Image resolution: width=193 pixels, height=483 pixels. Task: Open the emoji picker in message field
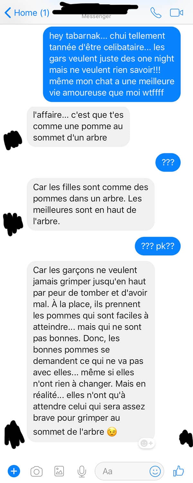tap(155, 471)
